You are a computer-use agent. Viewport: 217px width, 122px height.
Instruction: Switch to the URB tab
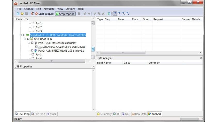(126, 114)
